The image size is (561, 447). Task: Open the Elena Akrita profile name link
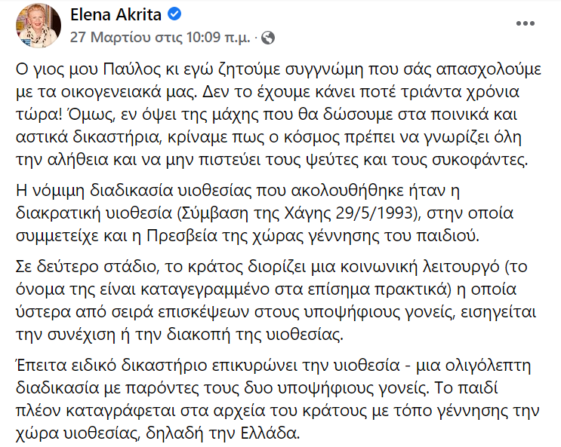click(x=116, y=14)
